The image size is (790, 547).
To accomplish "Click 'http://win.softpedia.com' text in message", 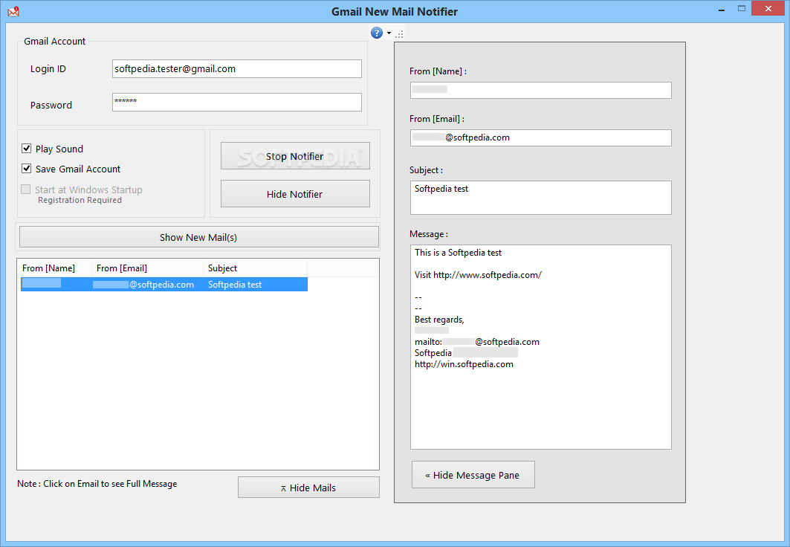I will pyautogui.click(x=464, y=364).
